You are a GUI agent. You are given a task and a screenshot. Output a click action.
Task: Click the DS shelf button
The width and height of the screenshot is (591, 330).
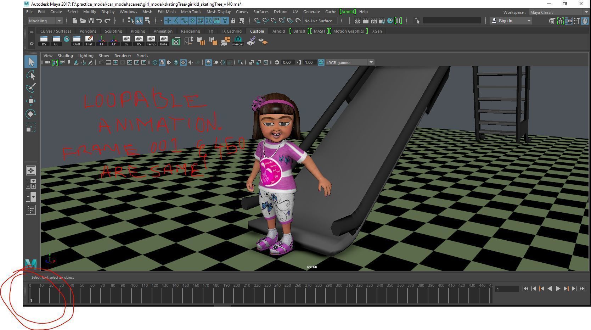click(44, 41)
